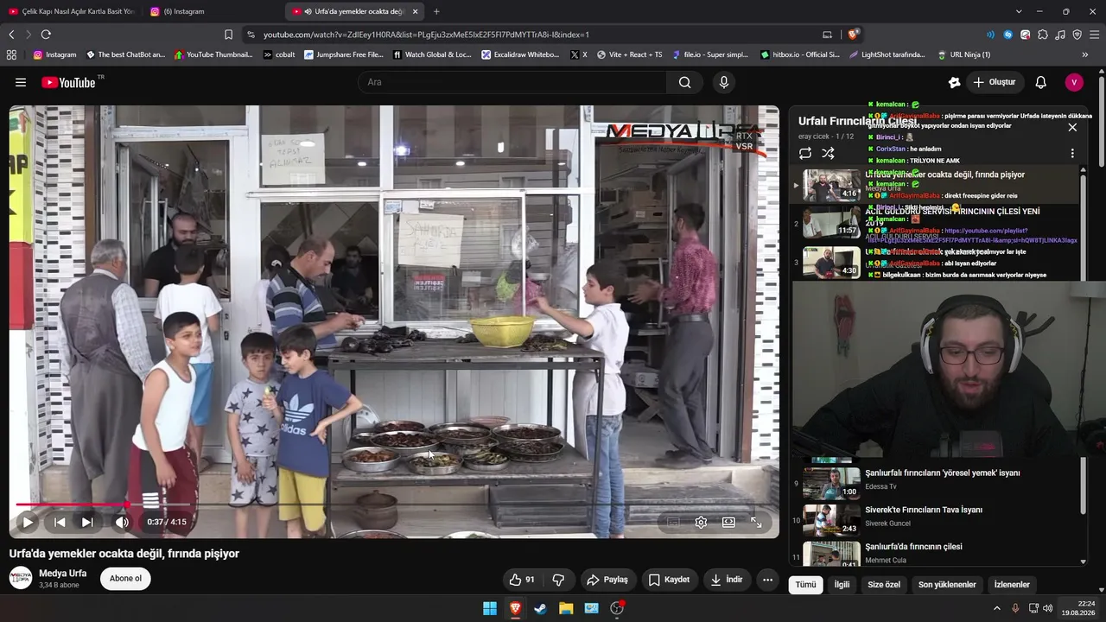Image resolution: width=1106 pixels, height=622 pixels.
Task: Open Brave Shields lion icon
Action: point(853,35)
